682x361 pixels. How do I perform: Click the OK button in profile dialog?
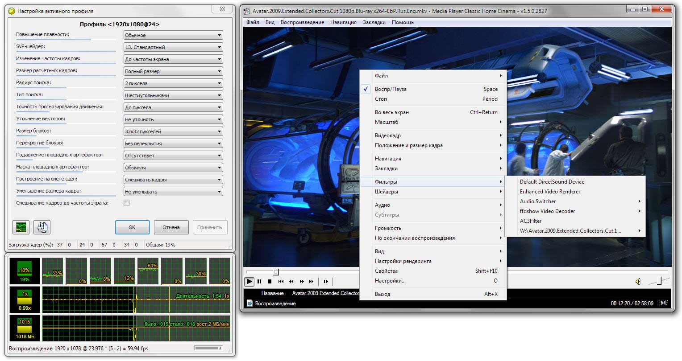coord(132,227)
